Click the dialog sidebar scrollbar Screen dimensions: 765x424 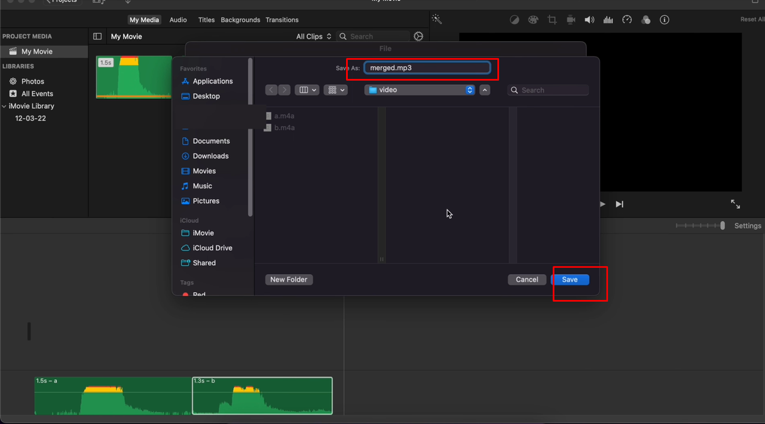tap(250, 137)
